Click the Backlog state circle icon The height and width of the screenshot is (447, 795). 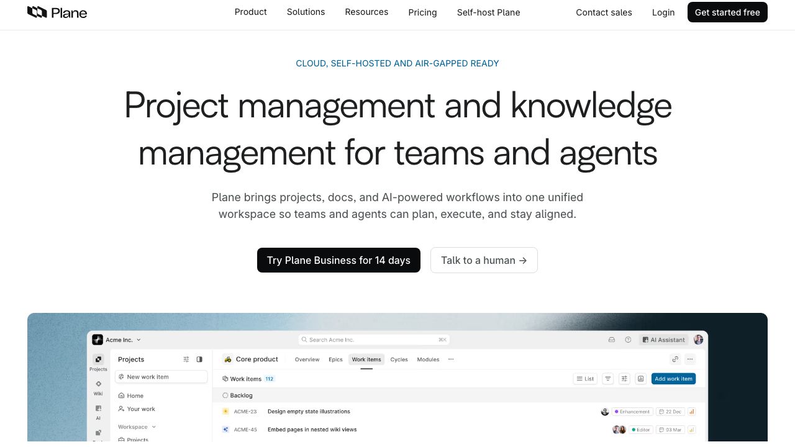coord(225,395)
